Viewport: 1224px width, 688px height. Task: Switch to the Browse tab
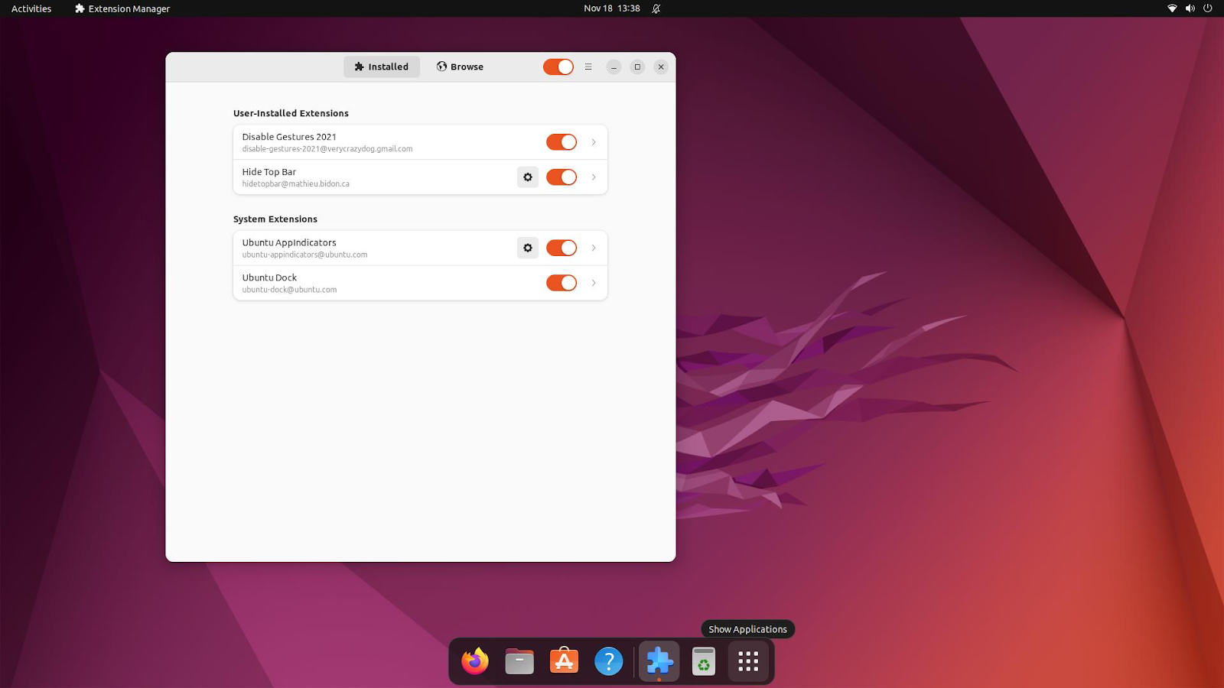click(x=460, y=67)
